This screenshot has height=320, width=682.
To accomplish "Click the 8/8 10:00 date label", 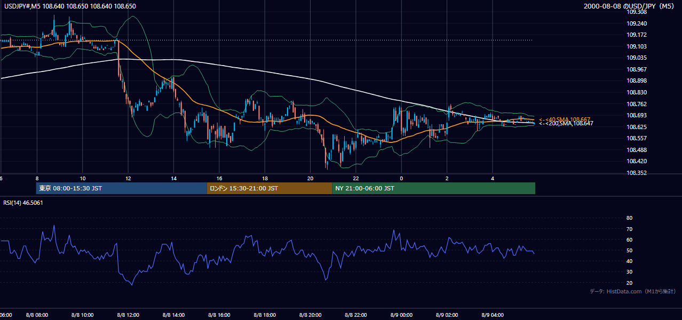I will 82,315.
